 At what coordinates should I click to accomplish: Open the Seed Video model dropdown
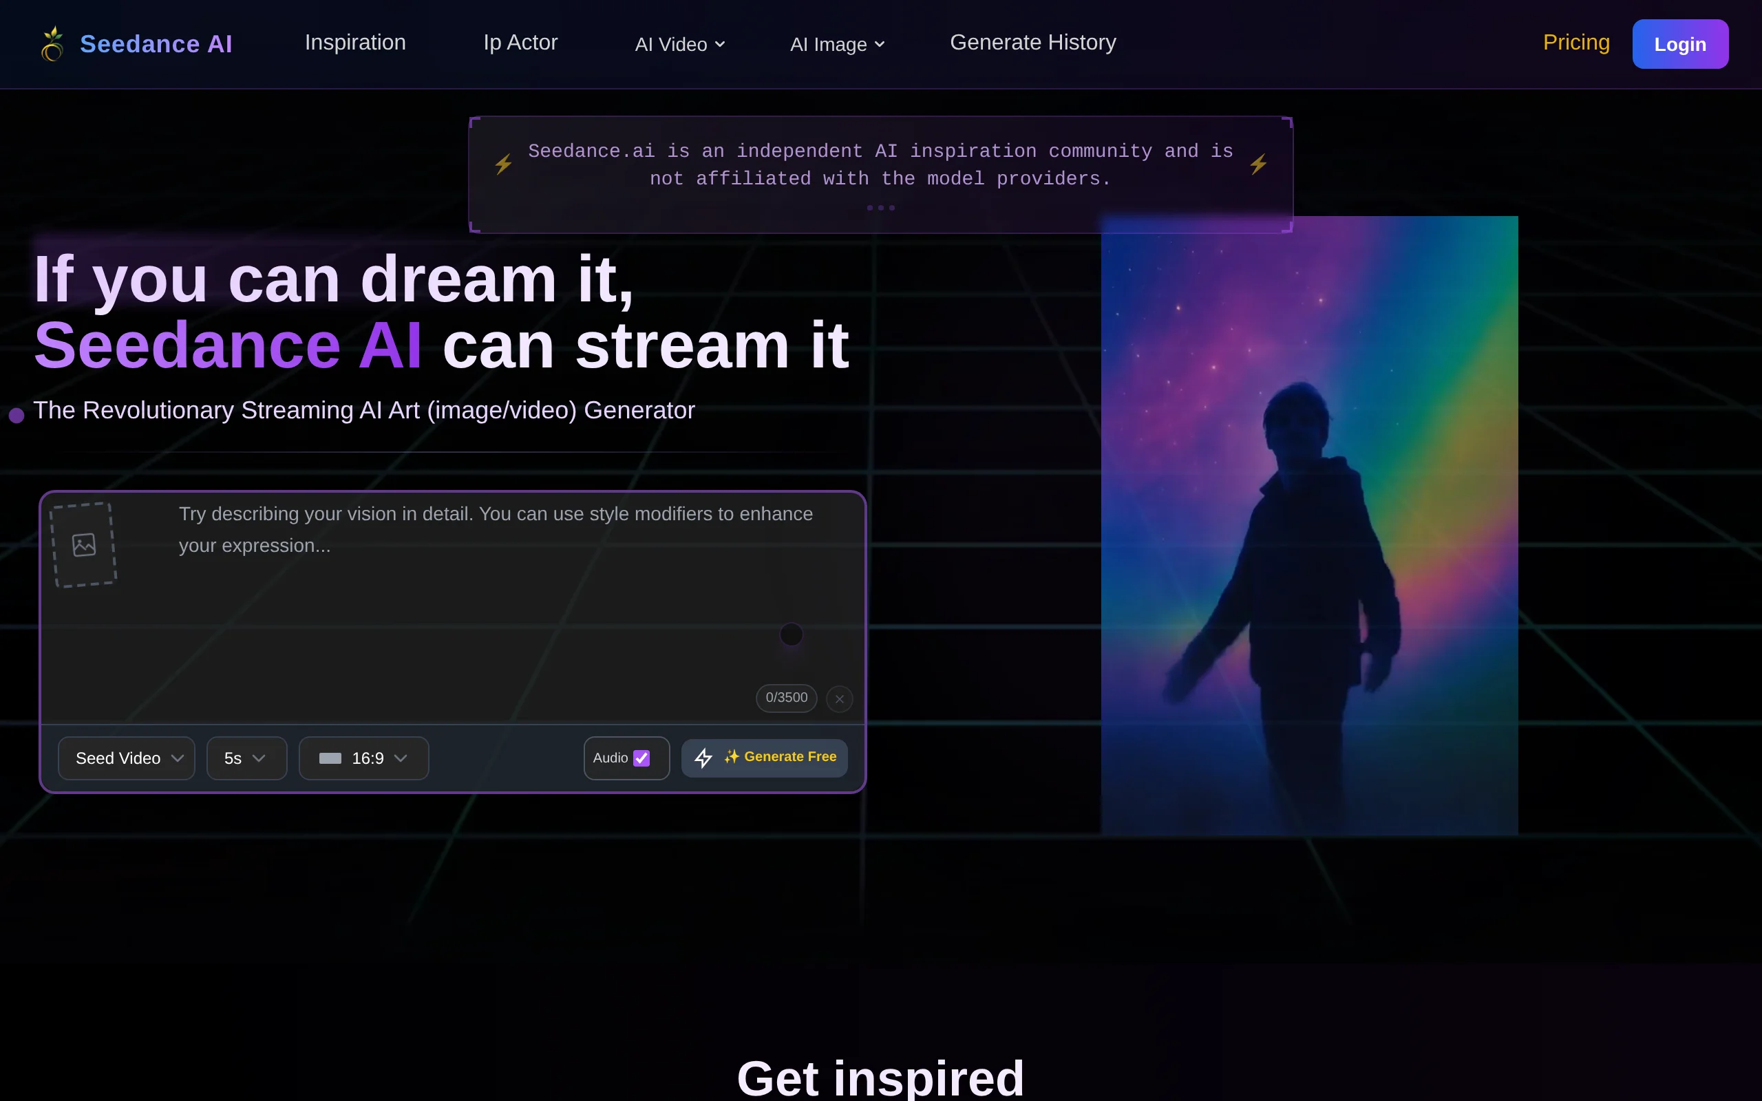coord(127,758)
